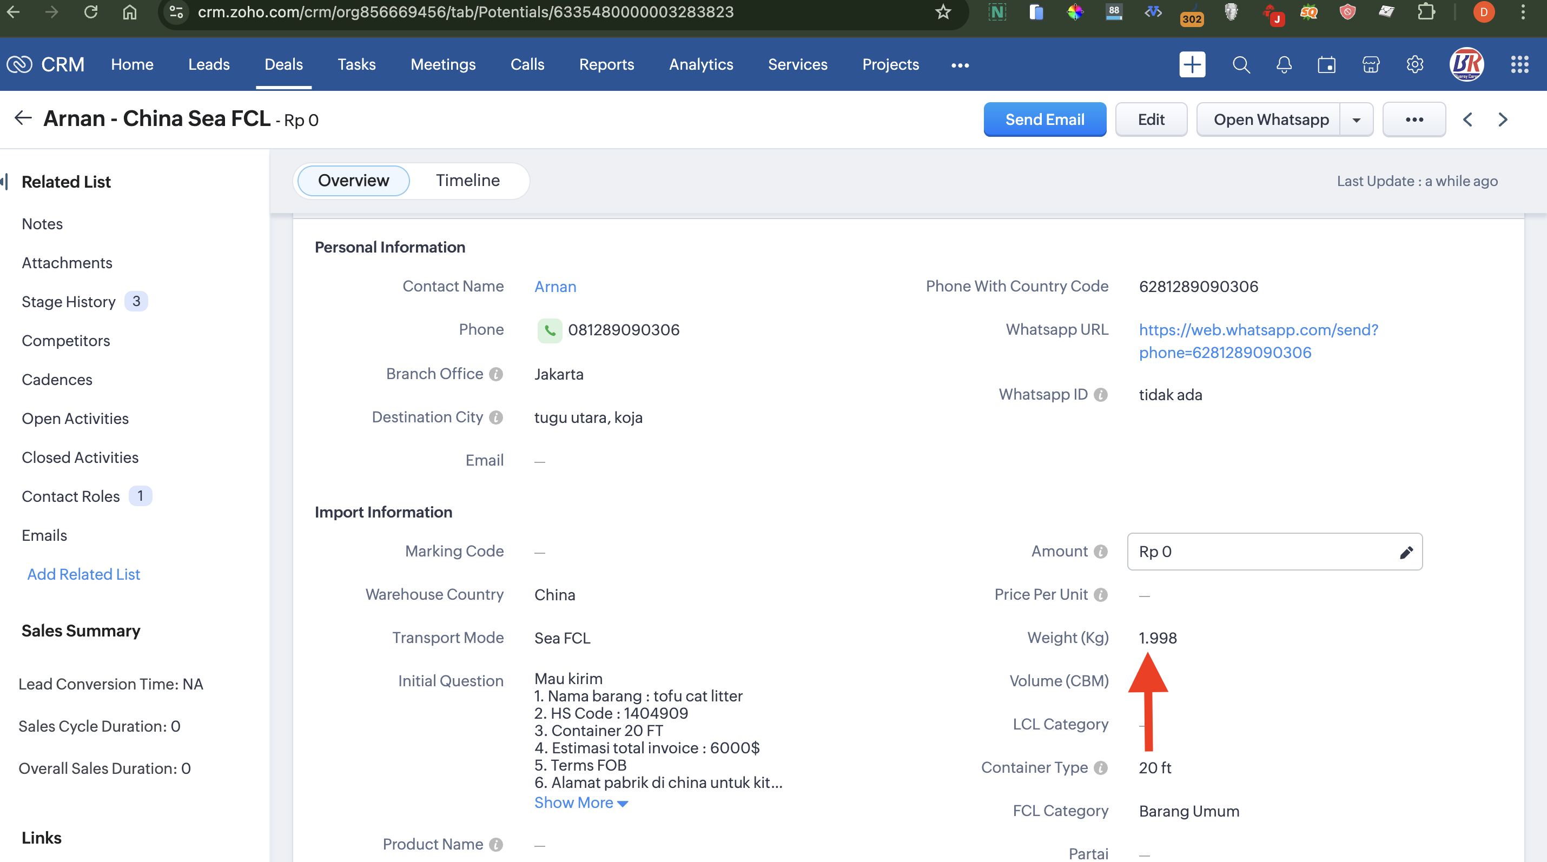Screen dimensions: 1547x862
Task: Click the back arrow beside deal title
Action: pyautogui.click(x=23, y=118)
